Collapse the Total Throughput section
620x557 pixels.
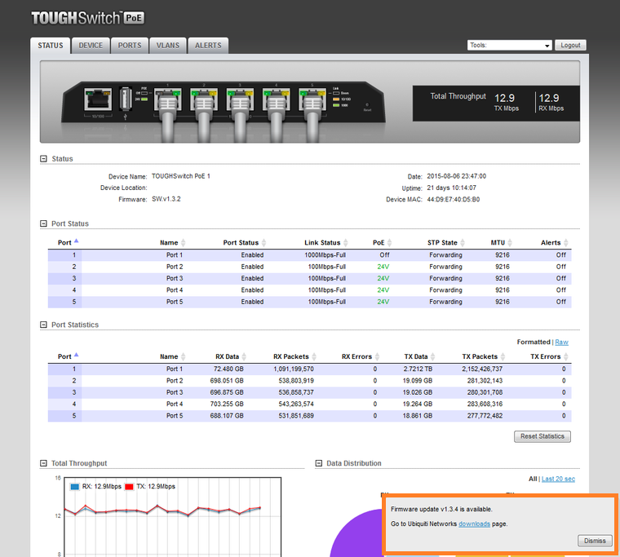click(43, 463)
